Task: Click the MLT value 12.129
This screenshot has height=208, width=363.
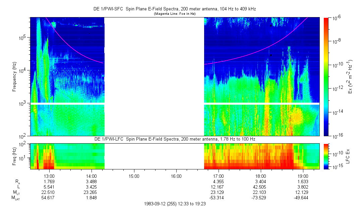Action: [x=303, y=192]
